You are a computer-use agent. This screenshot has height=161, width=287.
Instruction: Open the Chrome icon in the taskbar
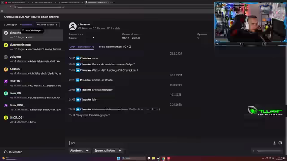(163, 158)
